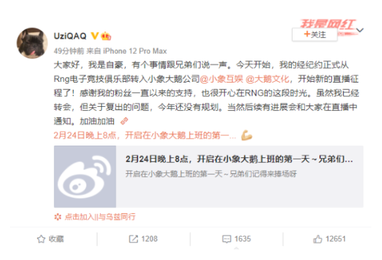
Task: Open the bold card title 2月24日晚上8点
Action: click(x=239, y=159)
